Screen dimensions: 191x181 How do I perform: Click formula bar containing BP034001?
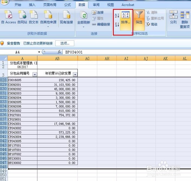pos(127,52)
